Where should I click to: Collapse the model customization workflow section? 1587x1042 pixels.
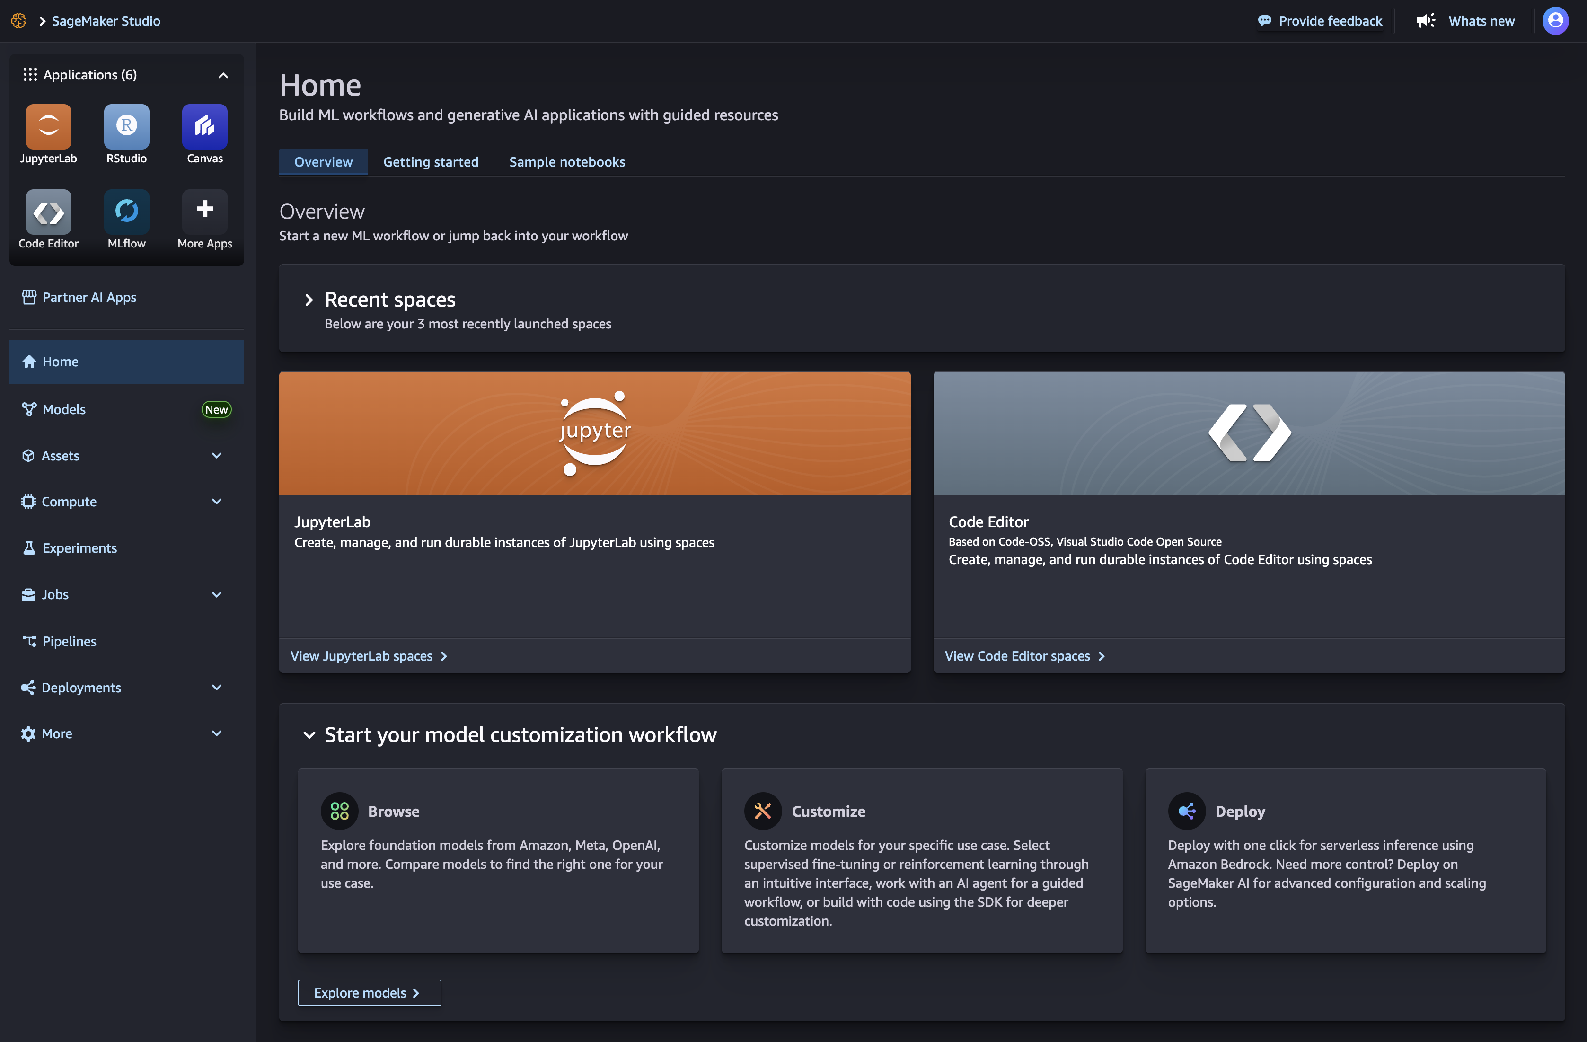[309, 735]
